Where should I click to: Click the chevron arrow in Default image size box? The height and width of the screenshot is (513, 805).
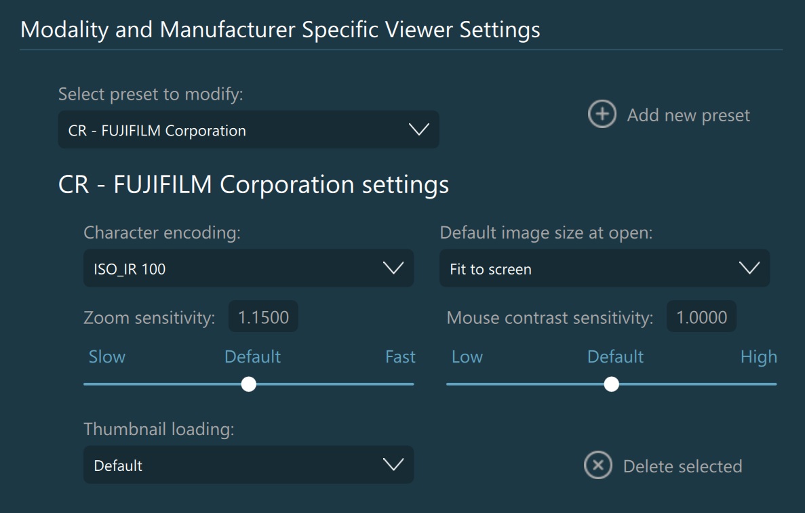pyautogui.click(x=749, y=268)
